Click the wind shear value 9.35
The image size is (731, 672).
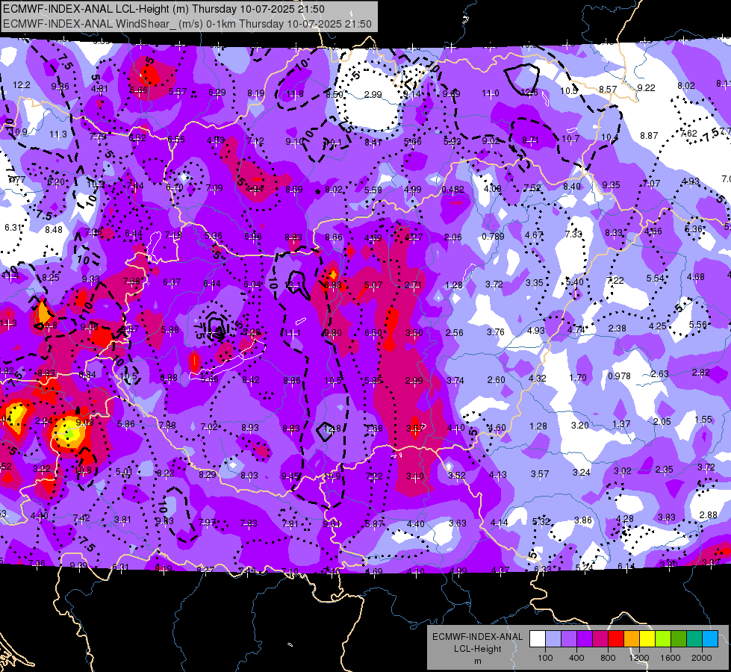pos(612,185)
